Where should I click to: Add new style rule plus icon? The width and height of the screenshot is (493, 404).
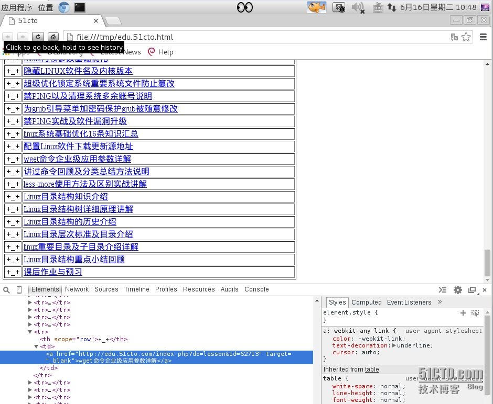click(x=463, y=313)
